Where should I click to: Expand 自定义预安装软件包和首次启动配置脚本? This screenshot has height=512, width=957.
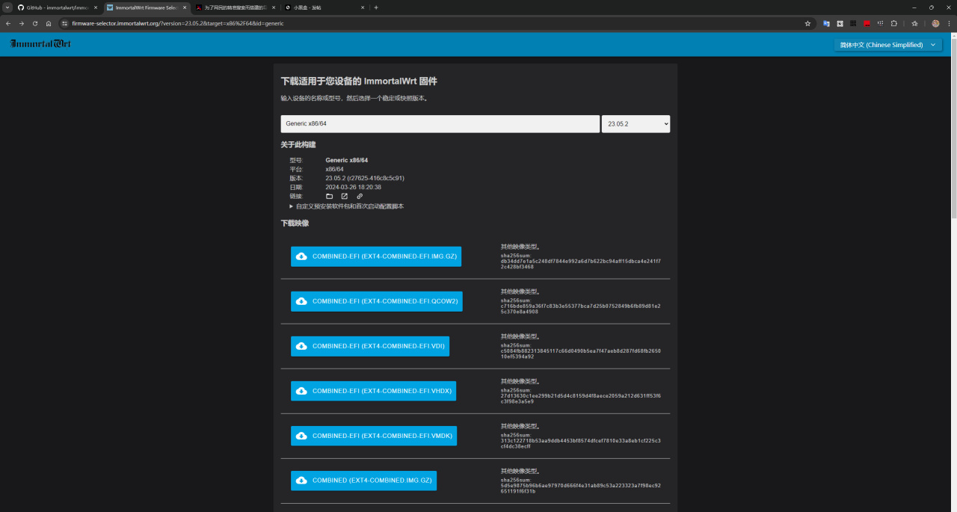pyautogui.click(x=347, y=206)
